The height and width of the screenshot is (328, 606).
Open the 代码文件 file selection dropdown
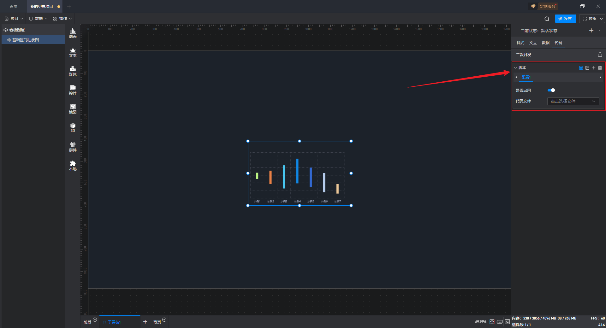pos(573,101)
